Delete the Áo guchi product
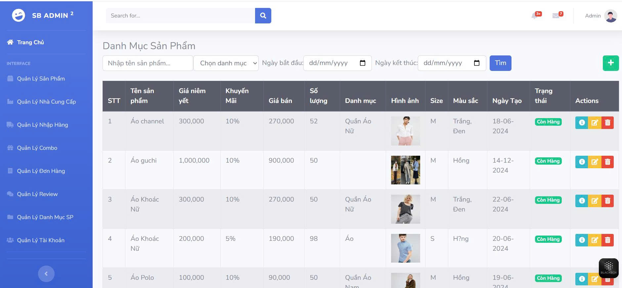622x288 pixels. point(607,162)
